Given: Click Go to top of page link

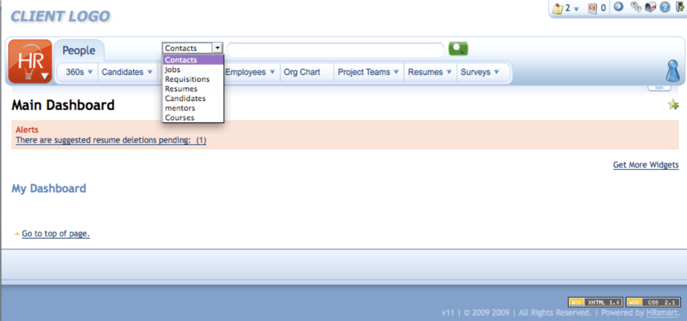Looking at the screenshot, I should 56,234.
